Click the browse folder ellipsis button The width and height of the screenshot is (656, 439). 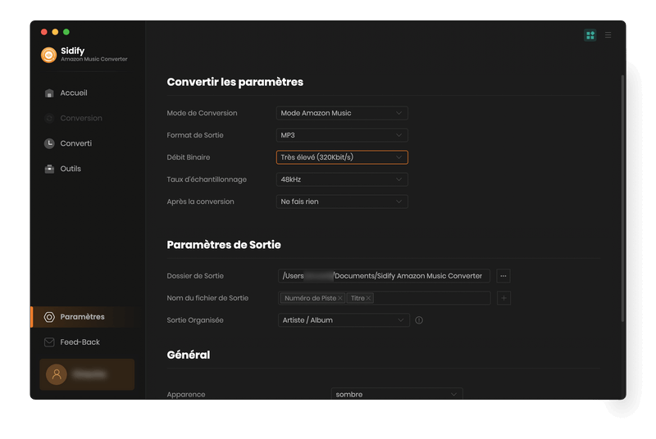tap(503, 276)
